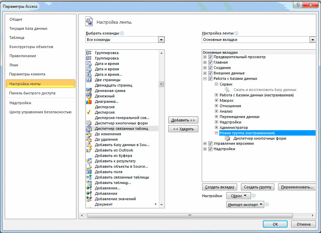The height and width of the screenshot is (233, 321).
Task: Open the Сброс dropdown button
Action: pyautogui.click(x=239, y=196)
